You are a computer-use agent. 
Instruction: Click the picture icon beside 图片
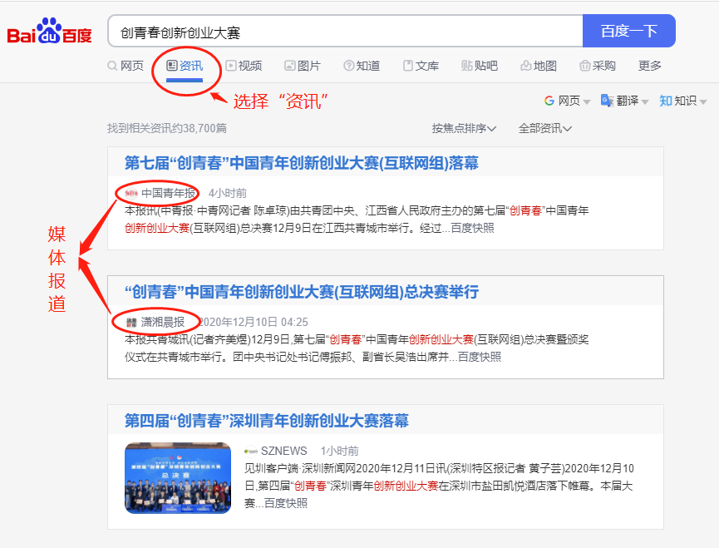tap(290, 66)
